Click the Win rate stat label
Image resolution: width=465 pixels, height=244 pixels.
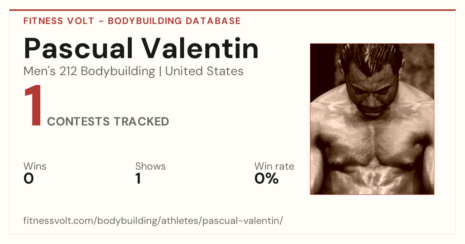coord(274,167)
